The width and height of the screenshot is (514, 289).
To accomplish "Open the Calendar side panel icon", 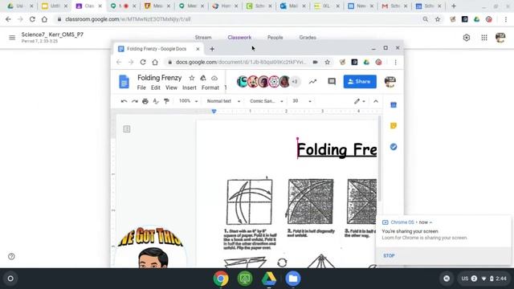I will point(394,105).
